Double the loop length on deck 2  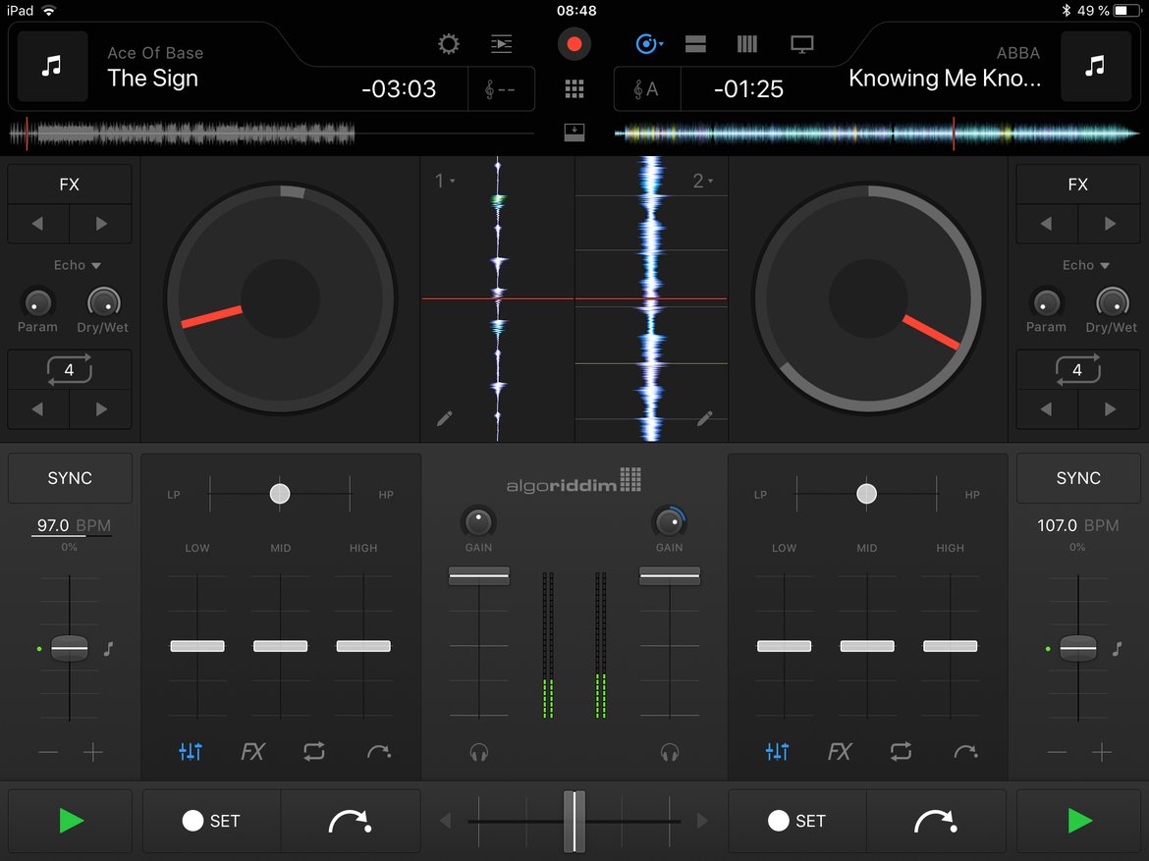point(1110,408)
